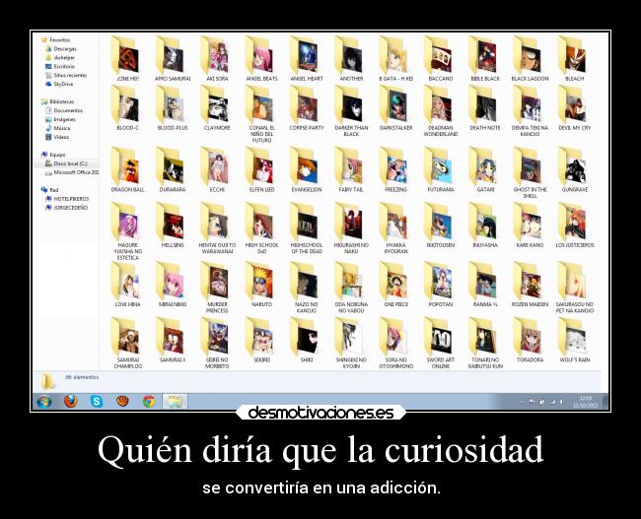Select the LOVE HINA folder
This screenshot has height=519, width=641.
127,285
